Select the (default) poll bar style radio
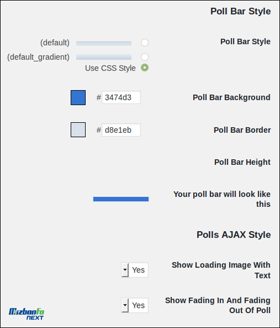The image size is (280, 328). (x=144, y=43)
